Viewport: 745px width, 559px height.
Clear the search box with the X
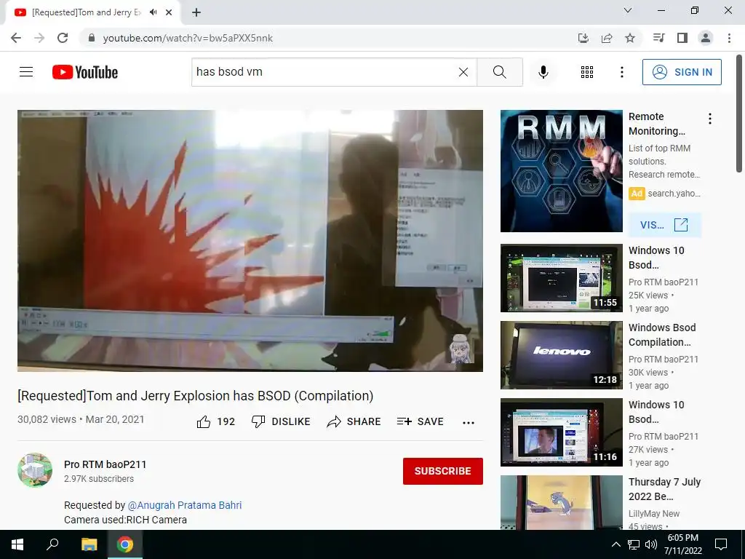(463, 72)
